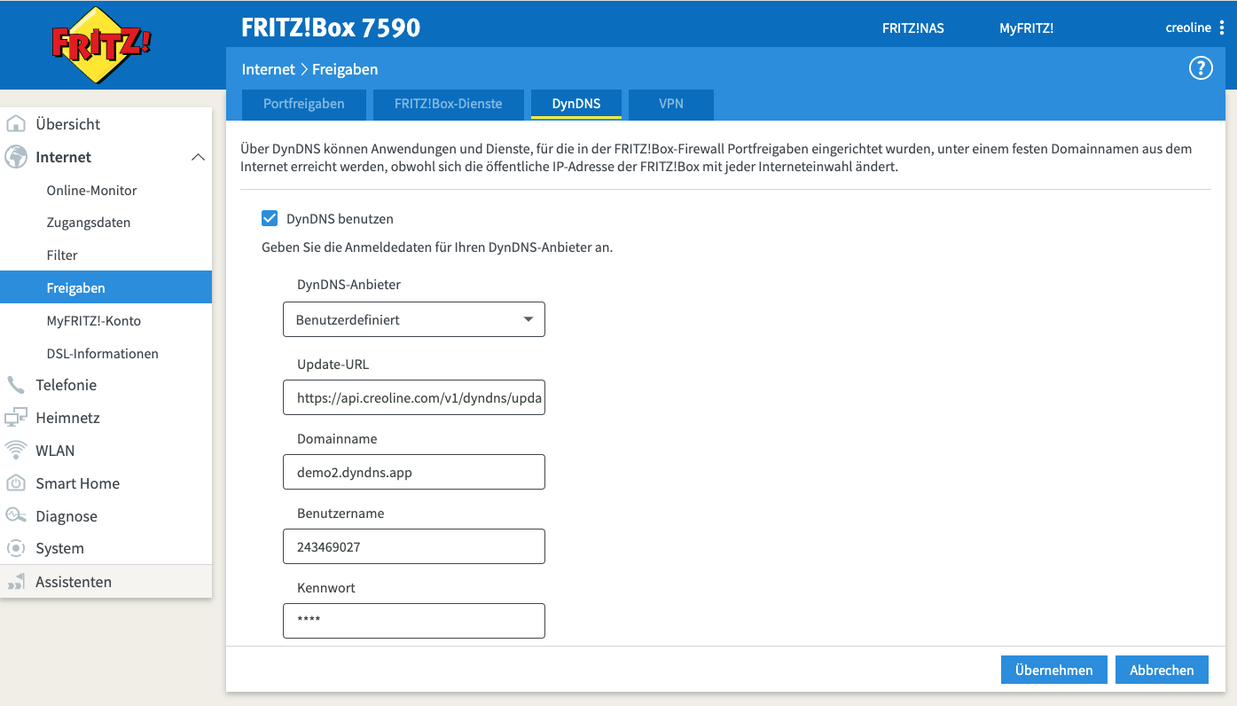Click the FRITZ!Box 7590 title
Viewport: 1237px width, 706px height.
[x=331, y=27]
